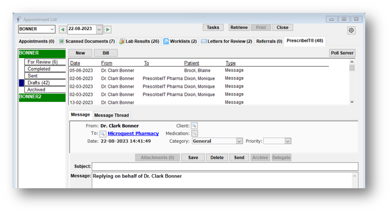
Task: Expand the Category General dropdown
Action: point(239,141)
